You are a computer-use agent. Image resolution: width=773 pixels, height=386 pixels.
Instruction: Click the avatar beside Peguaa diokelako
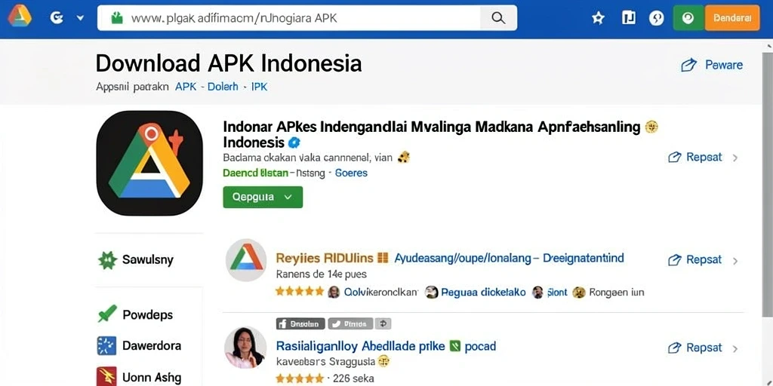pyautogui.click(x=431, y=292)
